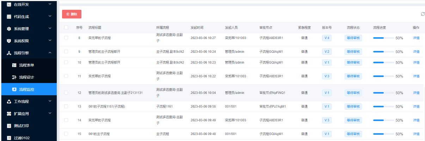This screenshot has height=141, width=425.
Task: Check the checkbox for row 9
Action: coord(66,51)
